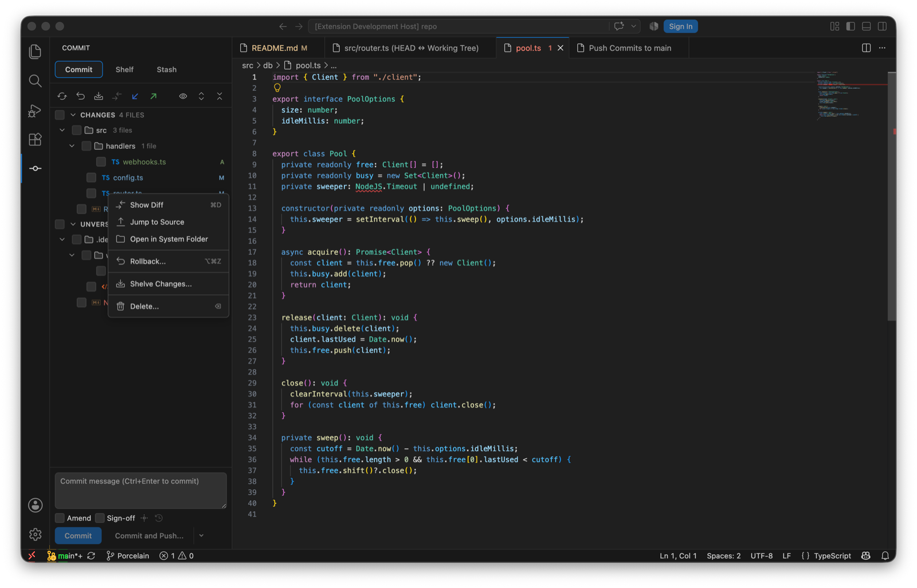Enable the Sign-off checkbox
This screenshot has width=917, height=588.
point(100,518)
